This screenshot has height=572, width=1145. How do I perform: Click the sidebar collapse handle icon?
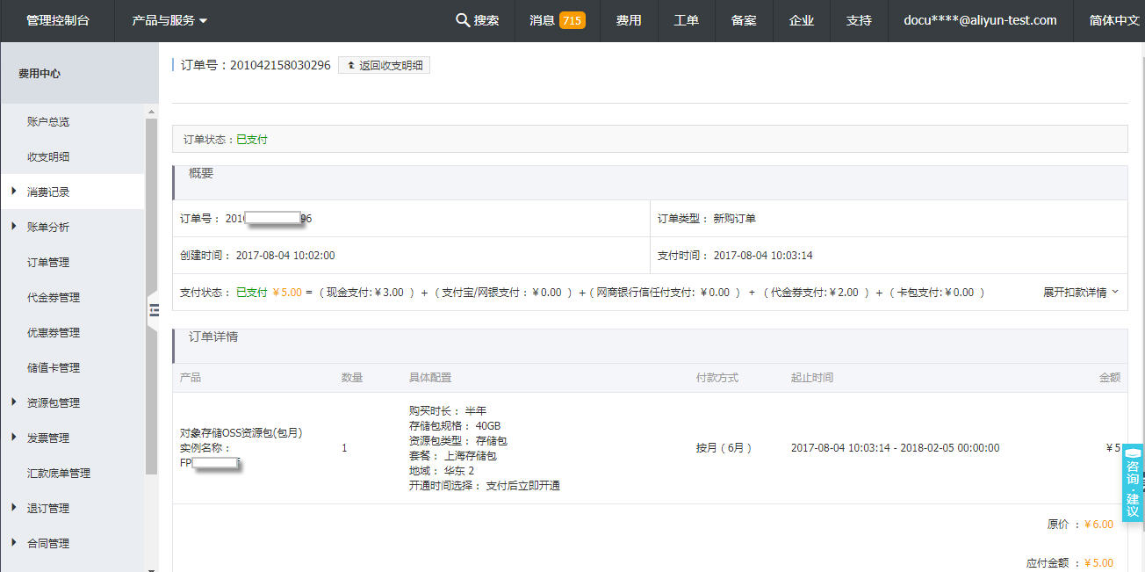[x=154, y=309]
